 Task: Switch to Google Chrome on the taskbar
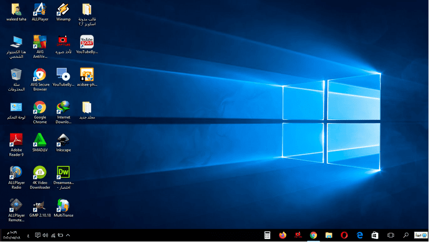click(313, 235)
